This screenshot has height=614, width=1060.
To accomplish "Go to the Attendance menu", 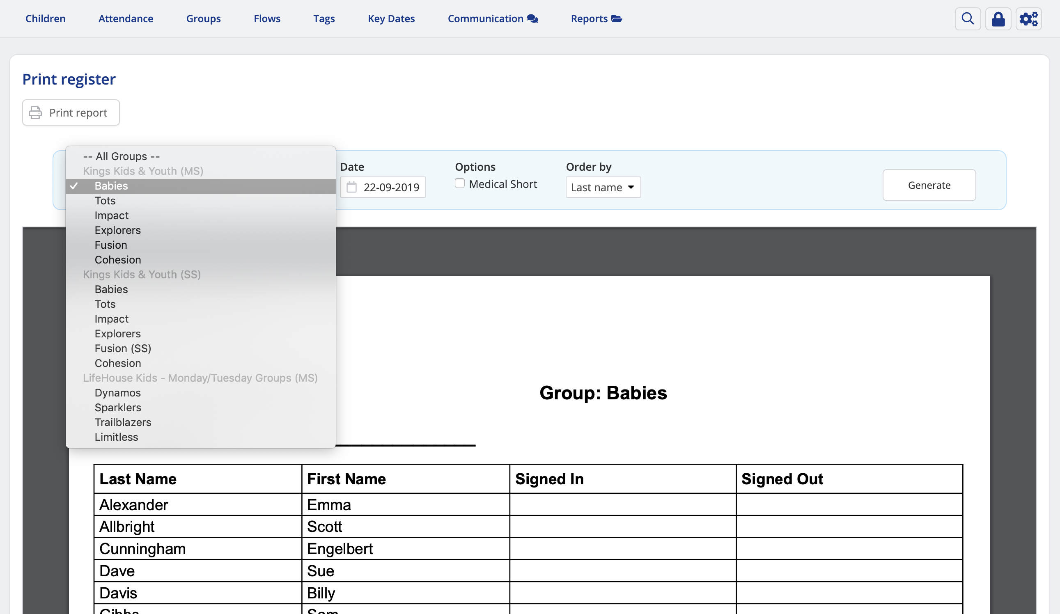I will point(126,18).
